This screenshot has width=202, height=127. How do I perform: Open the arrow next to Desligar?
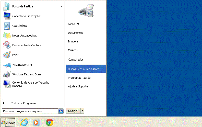(82, 111)
